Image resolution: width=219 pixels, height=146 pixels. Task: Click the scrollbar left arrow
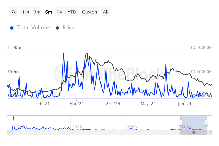tap(9, 133)
